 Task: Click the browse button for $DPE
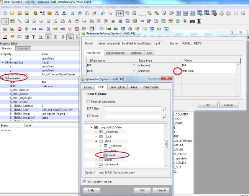(x=176, y=71)
